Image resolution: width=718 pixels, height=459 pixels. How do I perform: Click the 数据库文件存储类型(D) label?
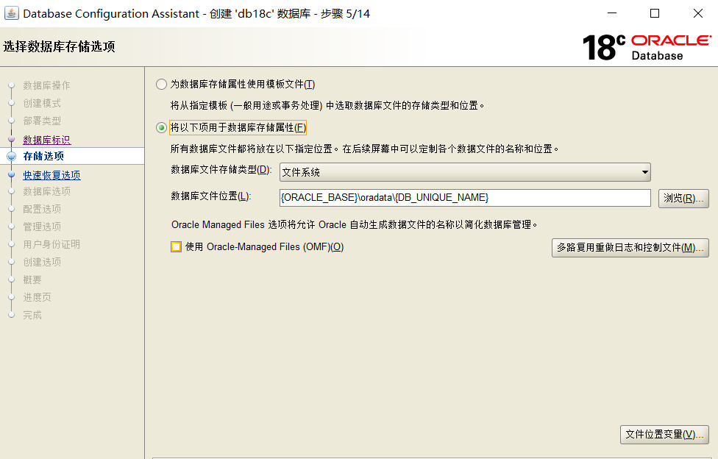click(221, 170)
